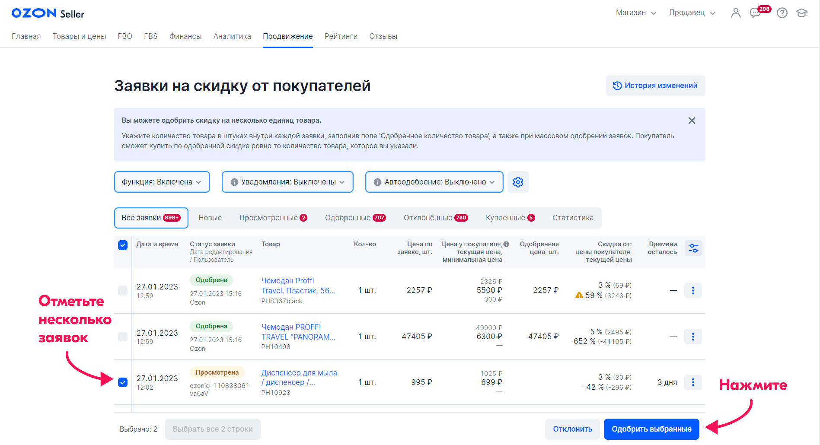Image resolution: width=820 pixels, height=445 pixels.
Task: Open История изменений
Action: click(655, 86)
